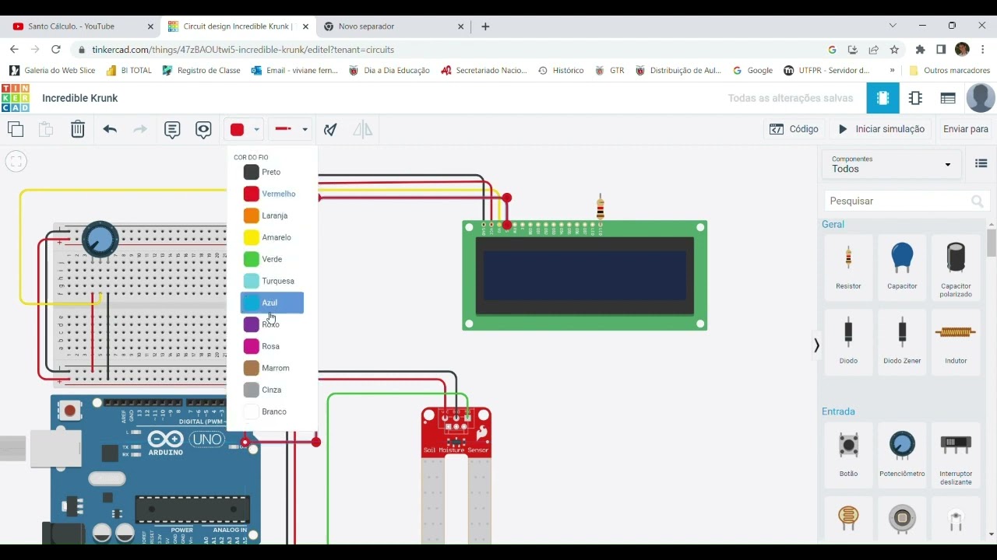Click Iniciar simulação button

pos(881,129)
